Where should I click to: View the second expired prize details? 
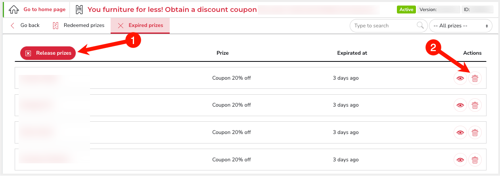coord(460,105)
